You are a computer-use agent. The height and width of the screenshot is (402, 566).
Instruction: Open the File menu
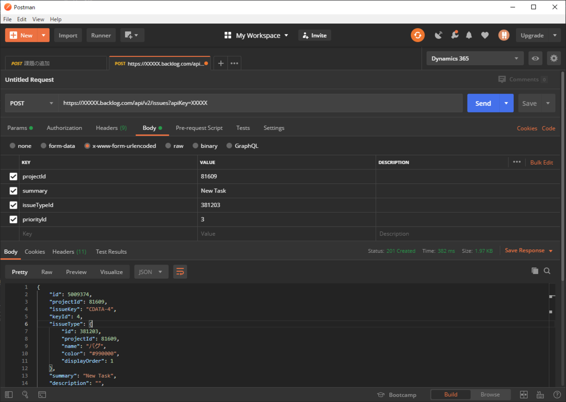pyautogui.click(x=8, y=19)
